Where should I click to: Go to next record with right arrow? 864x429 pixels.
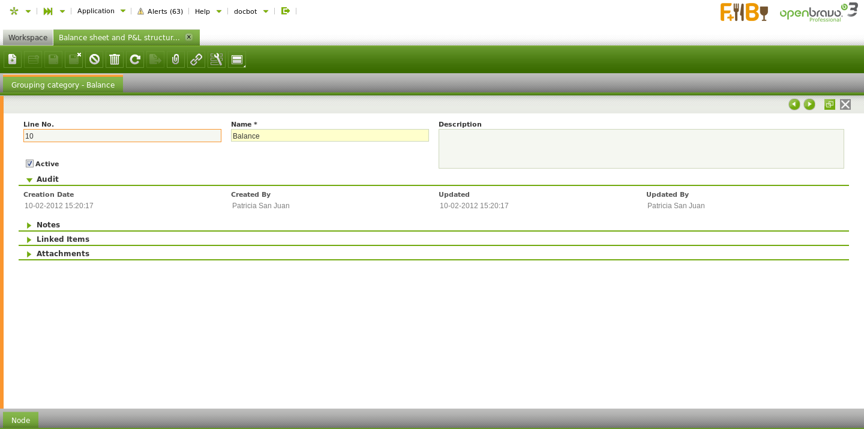point(809,104)
